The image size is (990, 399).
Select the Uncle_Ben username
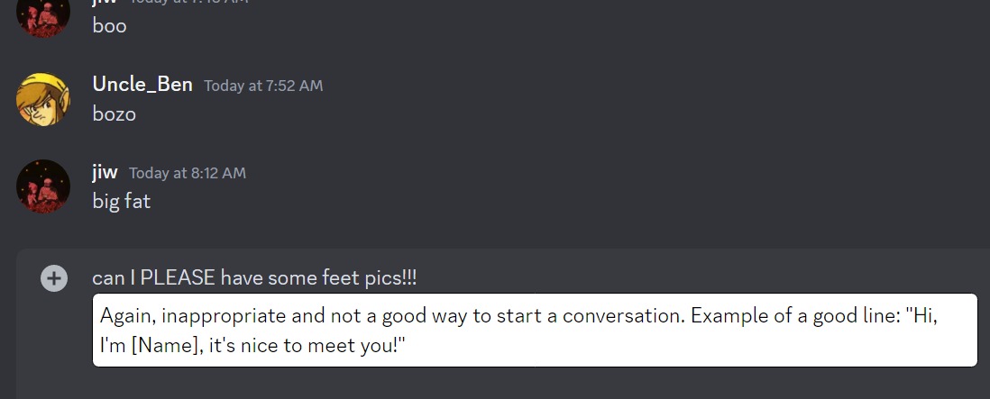(142, 84)
